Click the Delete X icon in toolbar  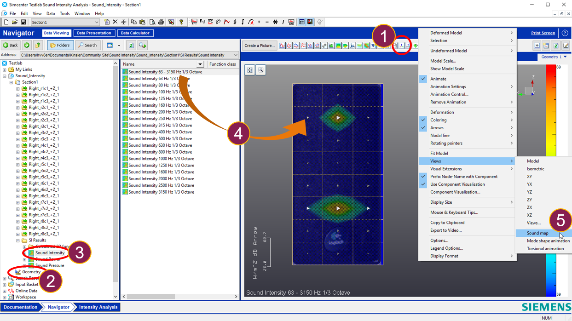click(x=115, y=22)
